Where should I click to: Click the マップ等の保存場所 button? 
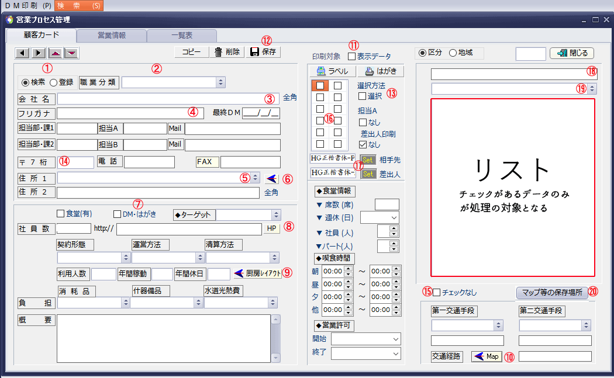pos(551,293)
